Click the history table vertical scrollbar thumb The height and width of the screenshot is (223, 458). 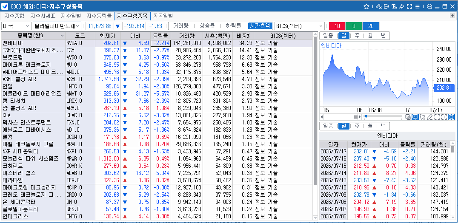pyautogui.click(x=453, y=149)
